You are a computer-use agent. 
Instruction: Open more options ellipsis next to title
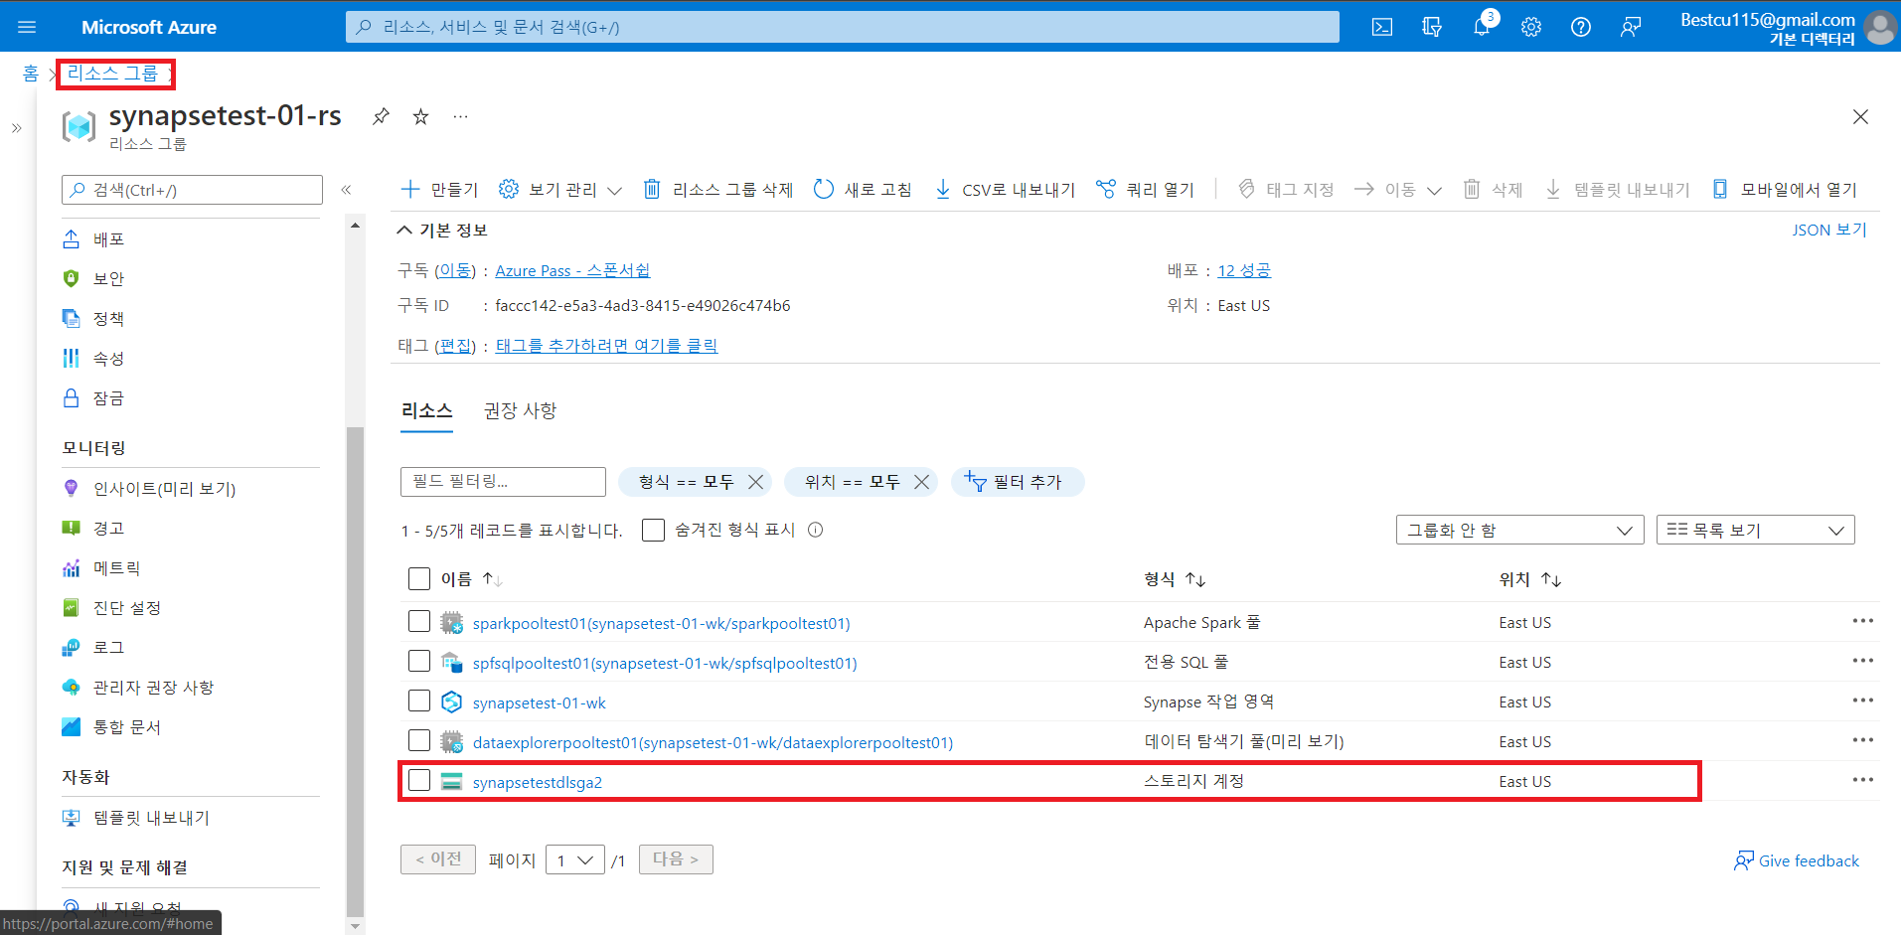click(x=460, y=116)
